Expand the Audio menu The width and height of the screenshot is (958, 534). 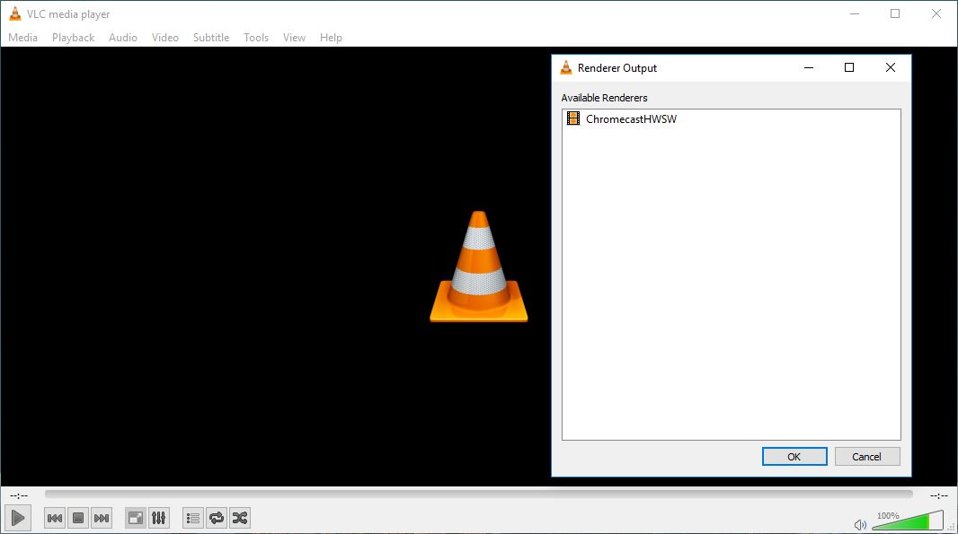[x=123, y=38]
